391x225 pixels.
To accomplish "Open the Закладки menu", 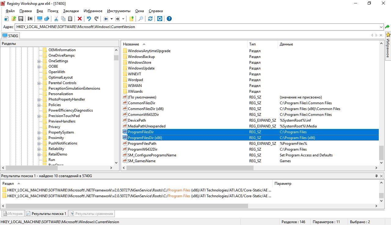I will pyautogui.click(x=71, y=11).
